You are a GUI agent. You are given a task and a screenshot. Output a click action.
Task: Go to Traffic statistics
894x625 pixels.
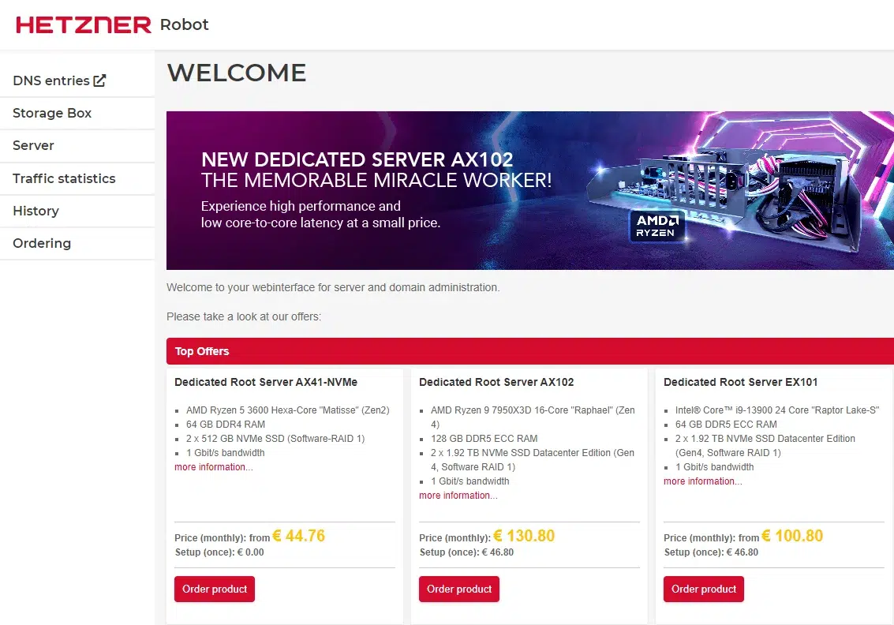(64, 178)
